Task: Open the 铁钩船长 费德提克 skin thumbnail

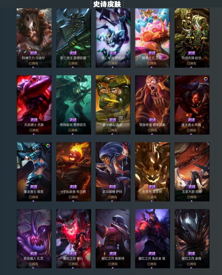Action: point(74,105)
